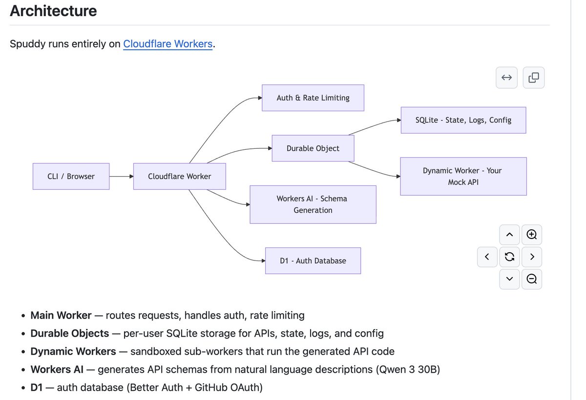Click the Auth & Rate Limiting node
Image resolution: width=586 pixels, height=400 pixels.
tap(313, 98)
